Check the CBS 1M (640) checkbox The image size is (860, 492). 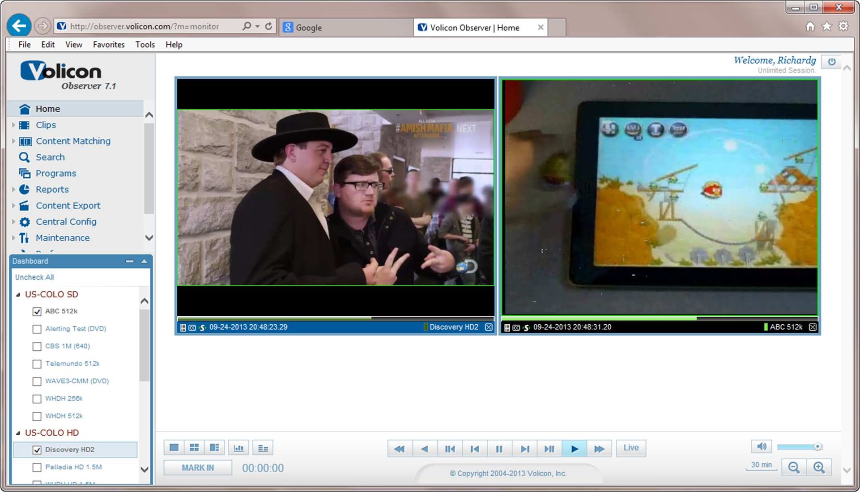click(x=37, y=347)
